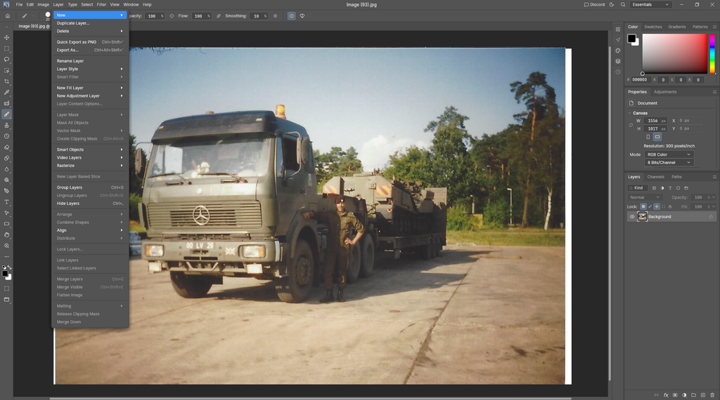Hide the Background layer with eye icon
Image resolution: width=720 pixels, height=400 pixels.
pyautogui.click(x=632, y=217)
